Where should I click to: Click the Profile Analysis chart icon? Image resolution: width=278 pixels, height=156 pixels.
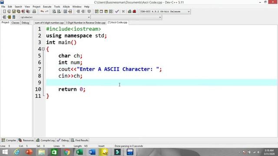[x=129, y=12]
